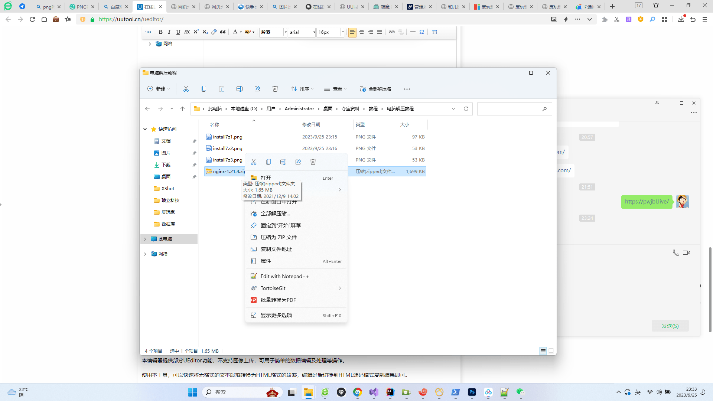
Task: Toggle italic formatting in the editor
Action: coord(169,32)
